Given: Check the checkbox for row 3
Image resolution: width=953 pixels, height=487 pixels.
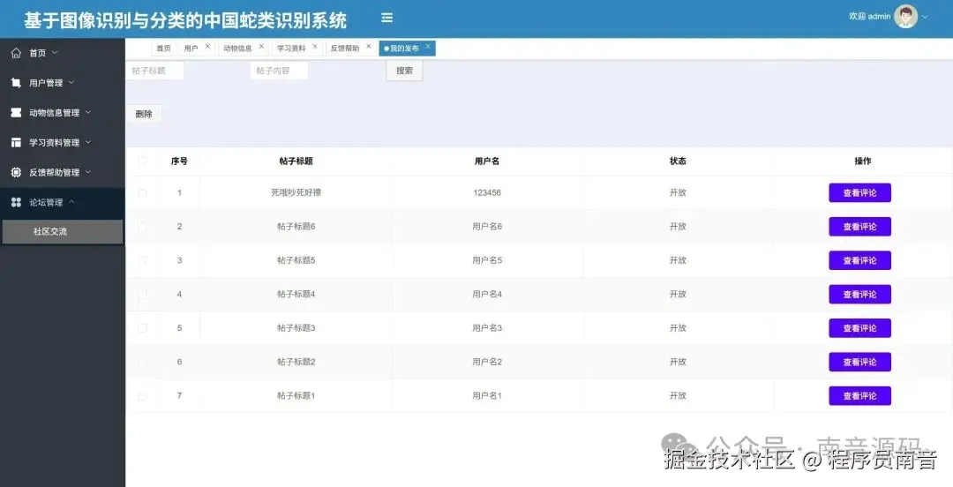Looking at the screenshot, I should 142,260.
